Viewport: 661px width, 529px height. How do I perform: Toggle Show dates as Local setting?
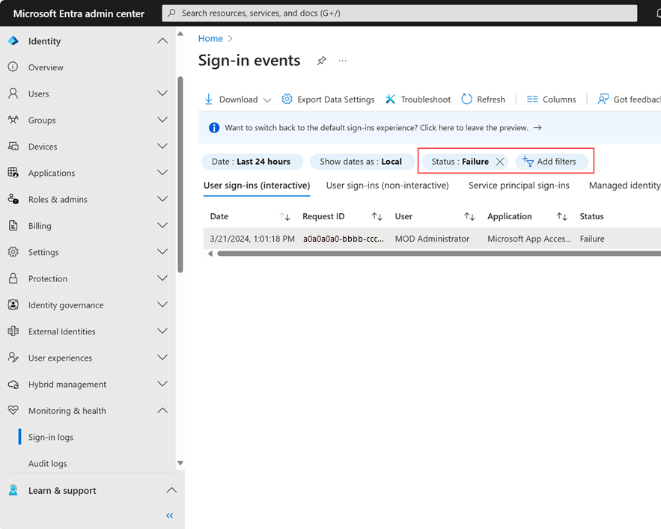click(362, 161)
